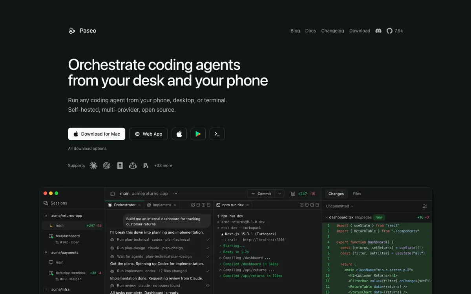The width and height of the screenshot is (471, 294).
Task: Click the dashboard.tsx file name
Action: 341,217
